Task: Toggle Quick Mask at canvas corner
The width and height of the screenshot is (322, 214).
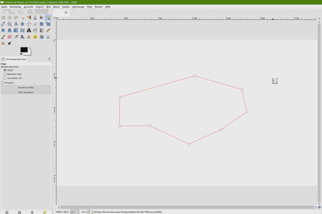Action: pyautogui.click(x=55, y=207)
